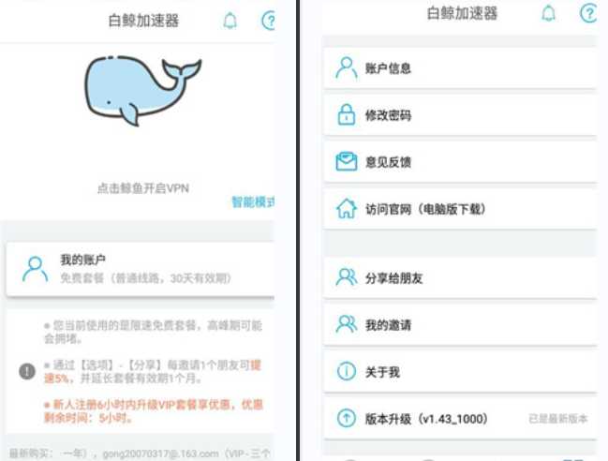Open help question mark on left screen
Screen dimensions: 608x461
pyautogui.click(x=268, y=21)
